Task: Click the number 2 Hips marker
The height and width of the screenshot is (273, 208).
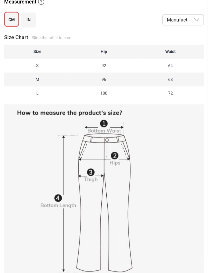Action: click(x=115, y=156)
